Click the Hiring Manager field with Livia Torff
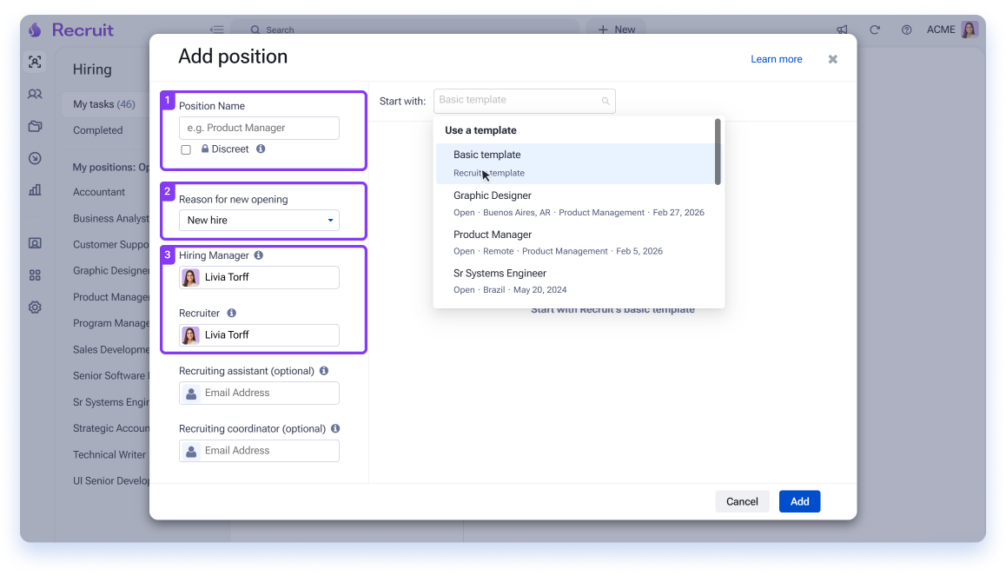Image resolution: width=1006 pixels, height=582 pixels. [x=259, y=277]
